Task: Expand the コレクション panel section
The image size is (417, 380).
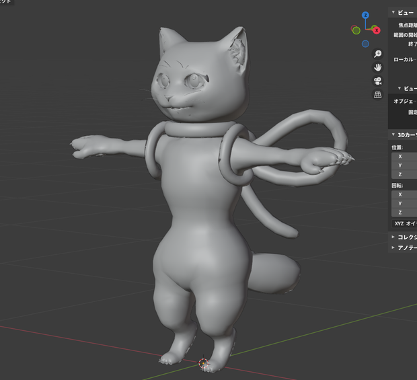Action: tap(403, 237)
